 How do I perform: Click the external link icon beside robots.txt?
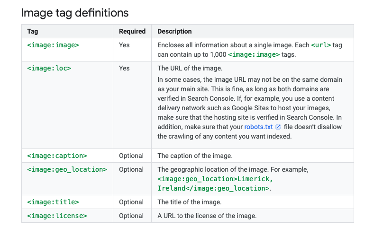pyautogui.click(x=278, y=127)
